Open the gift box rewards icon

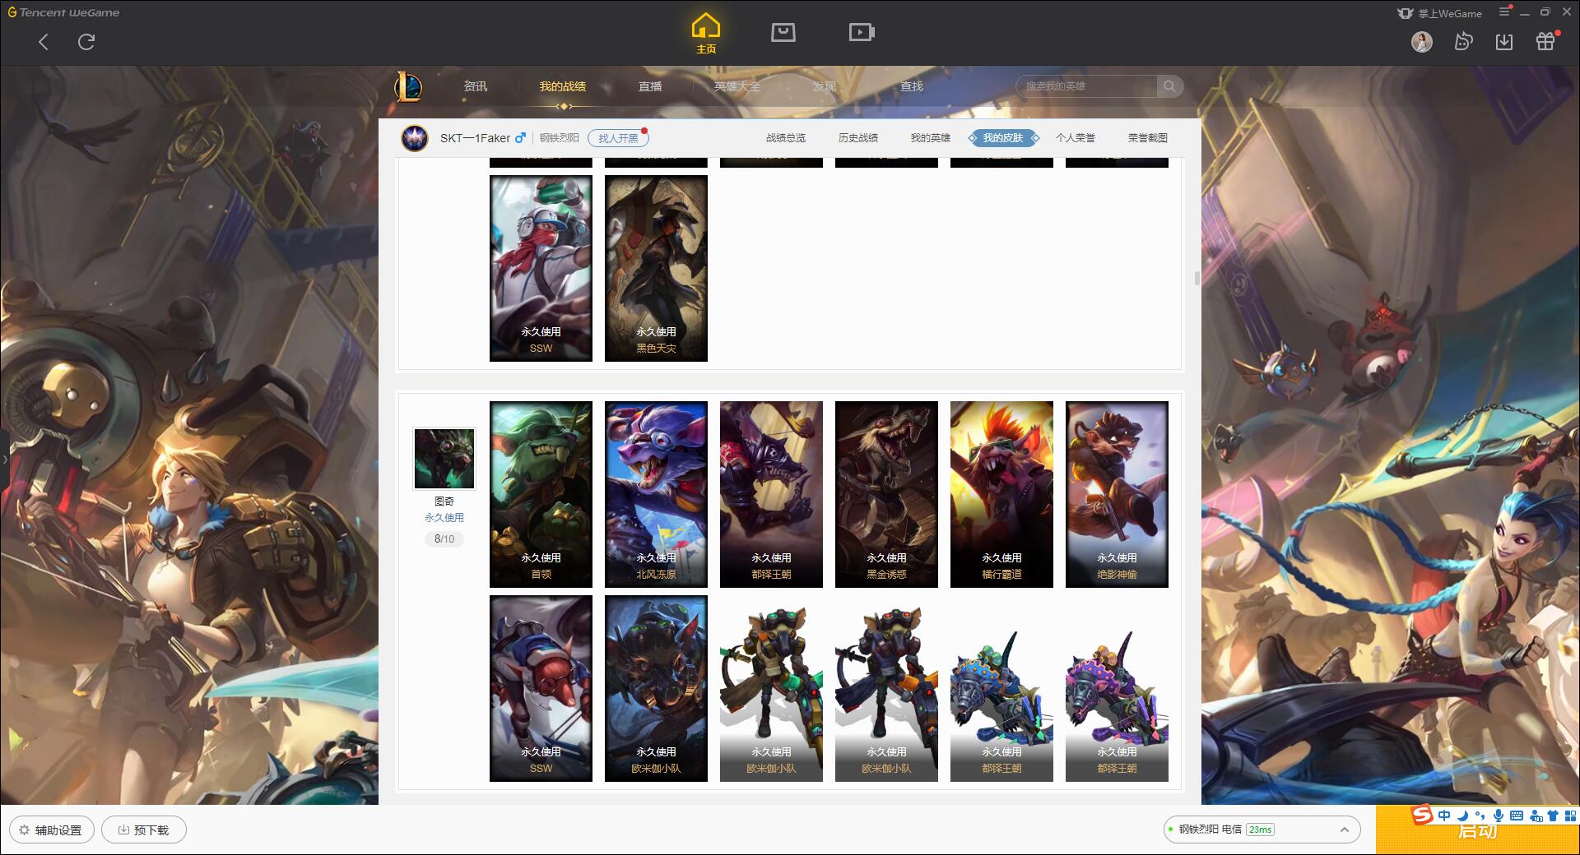click(1545, 41)
